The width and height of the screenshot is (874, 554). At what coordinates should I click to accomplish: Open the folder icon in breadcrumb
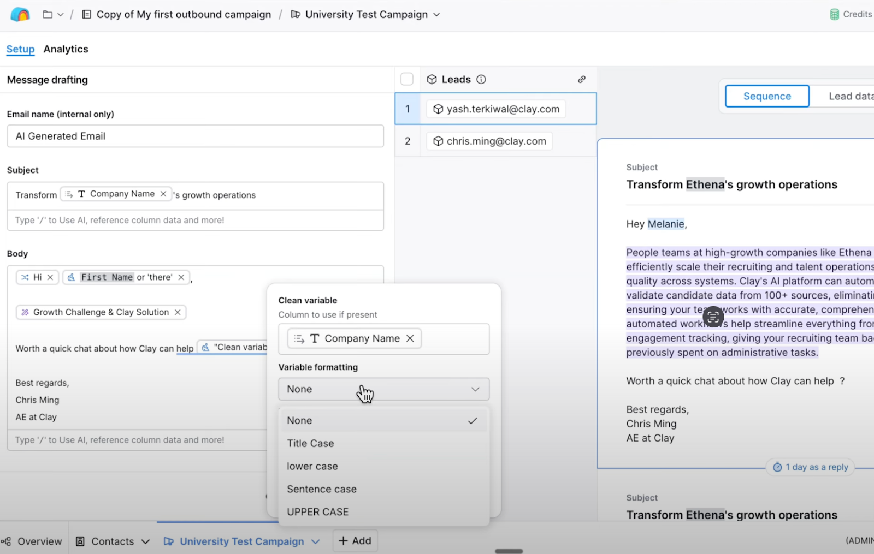click(x=48, y=14)
